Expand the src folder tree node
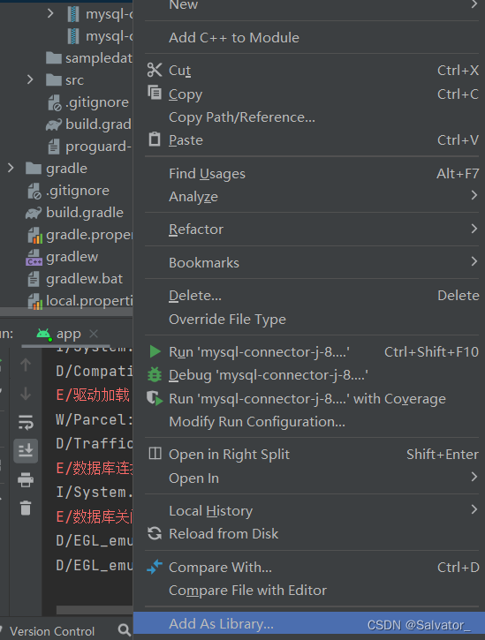Screen dimensions: 485x640 coord(30,79)
